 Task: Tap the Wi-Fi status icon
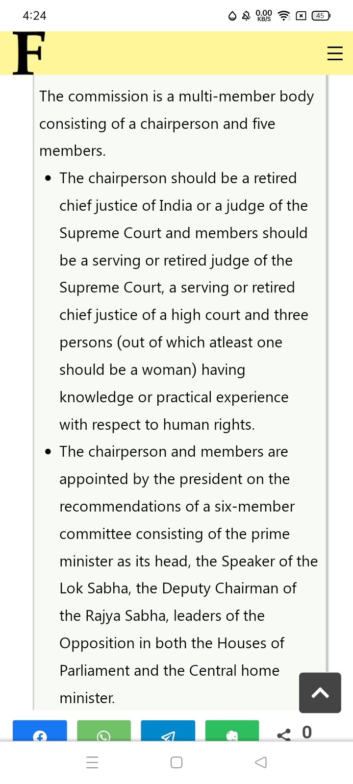tap(284, 16)
